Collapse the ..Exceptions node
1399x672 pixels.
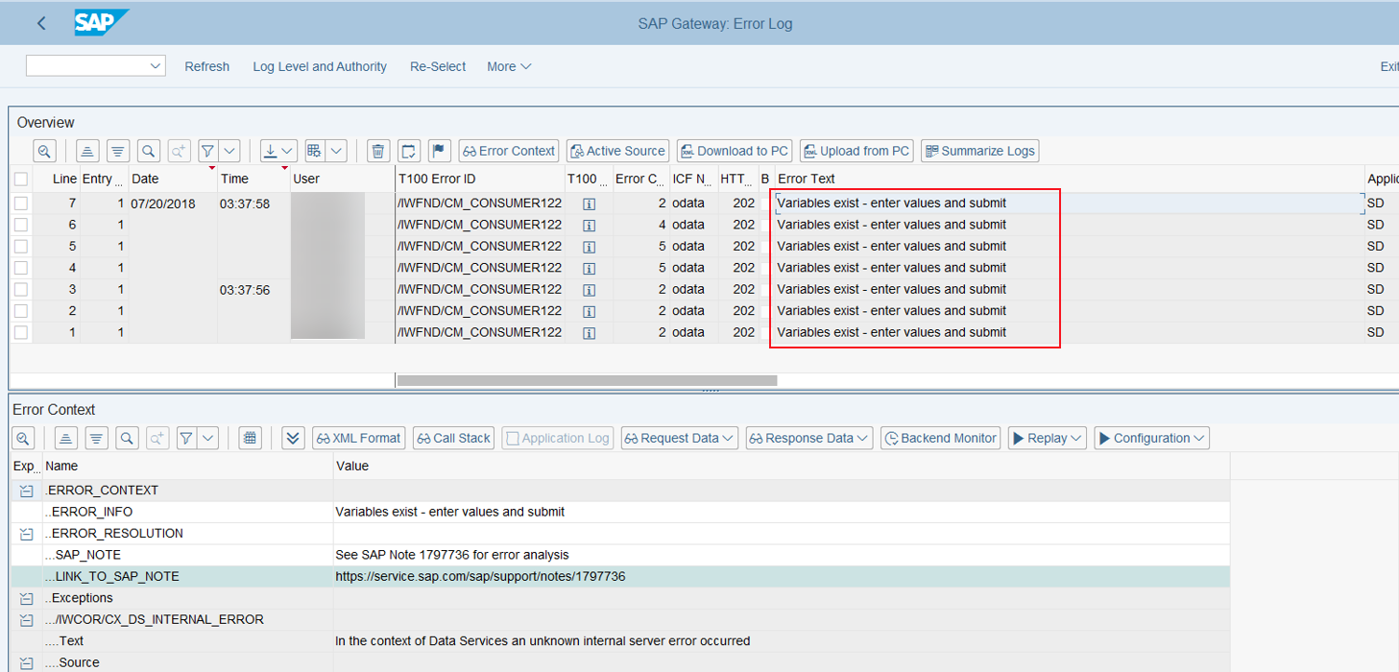click(x=26, y=598)
